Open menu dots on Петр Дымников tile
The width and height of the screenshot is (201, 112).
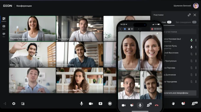pos(53,70)
